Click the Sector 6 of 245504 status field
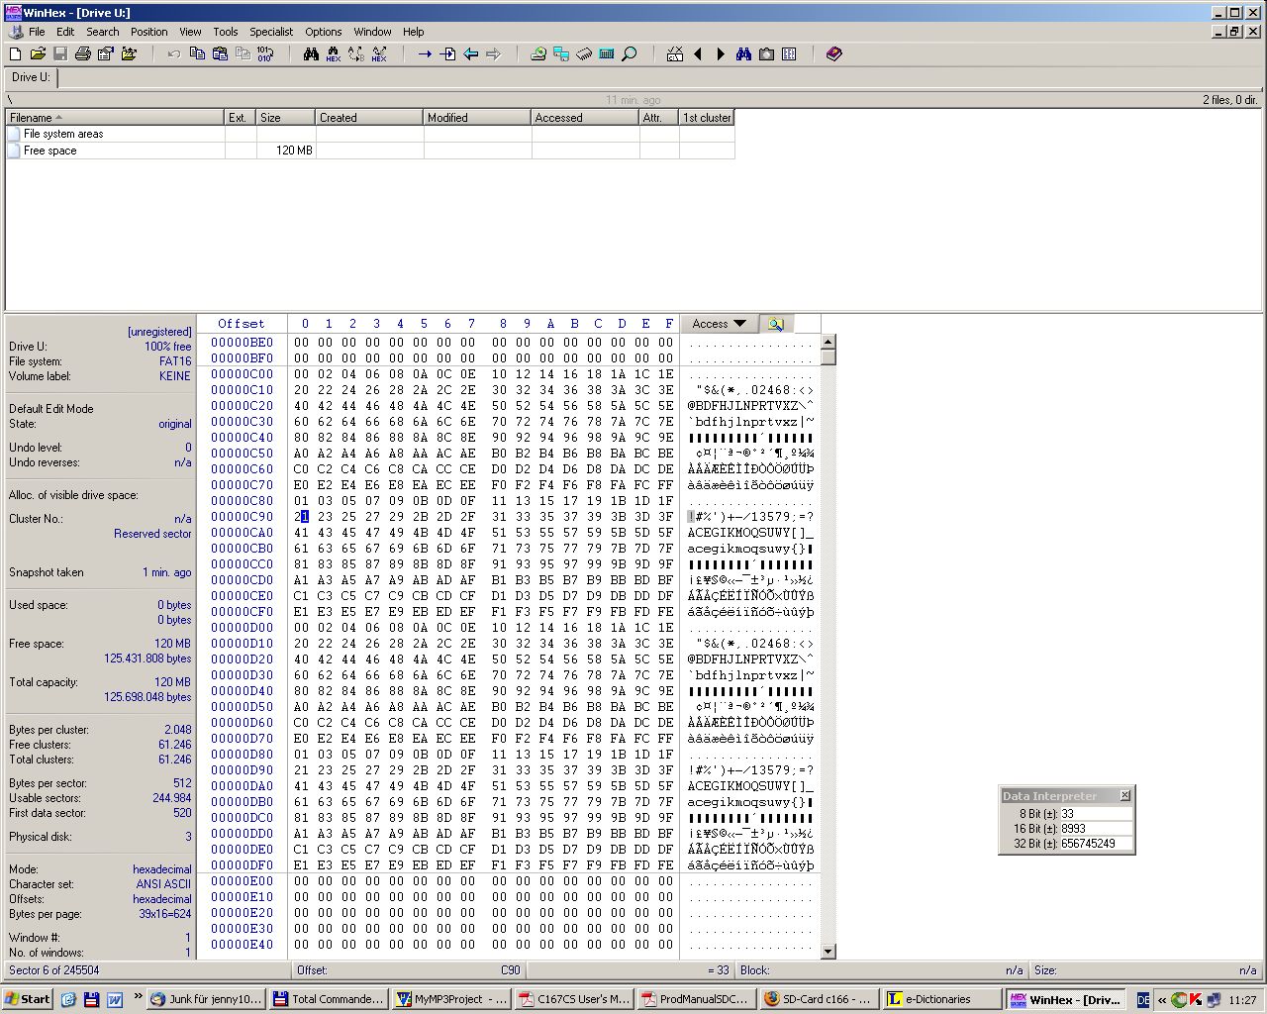 146,970
